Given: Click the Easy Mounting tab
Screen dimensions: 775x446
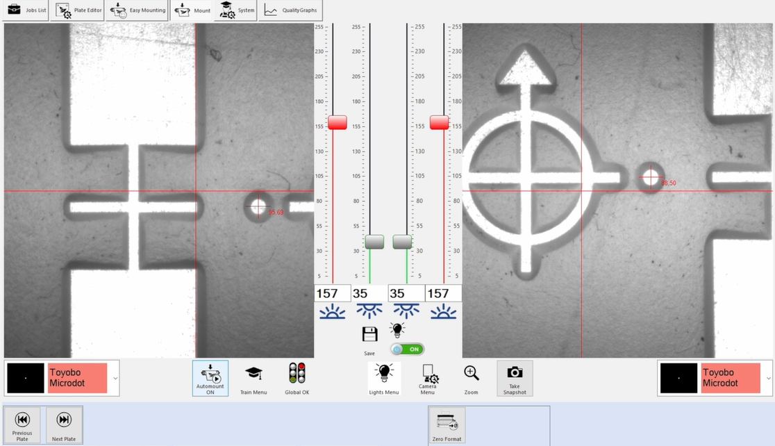Looking at the screenshot, I should (138, 10).
